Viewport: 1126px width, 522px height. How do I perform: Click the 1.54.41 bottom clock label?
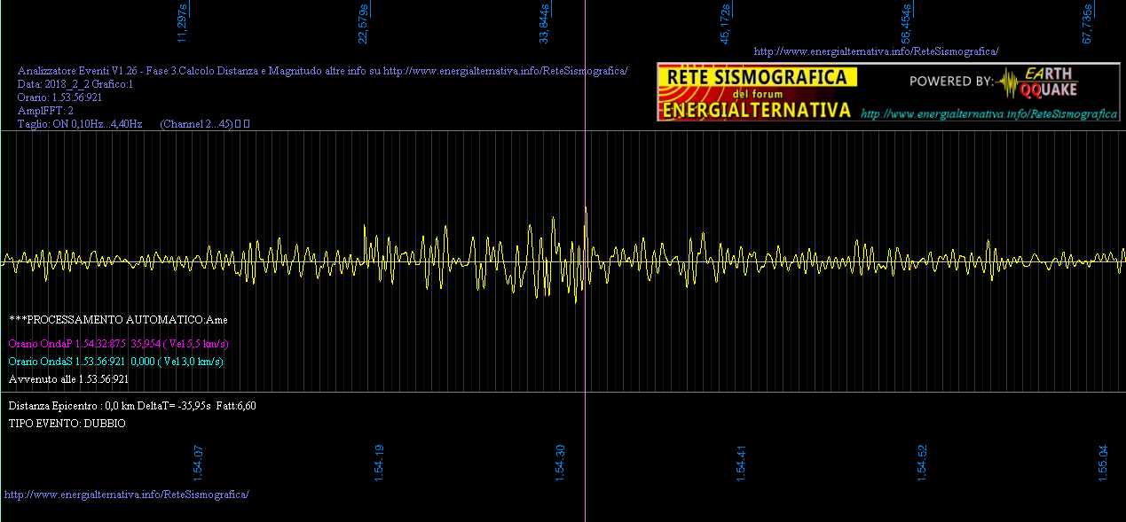(741, 464)
